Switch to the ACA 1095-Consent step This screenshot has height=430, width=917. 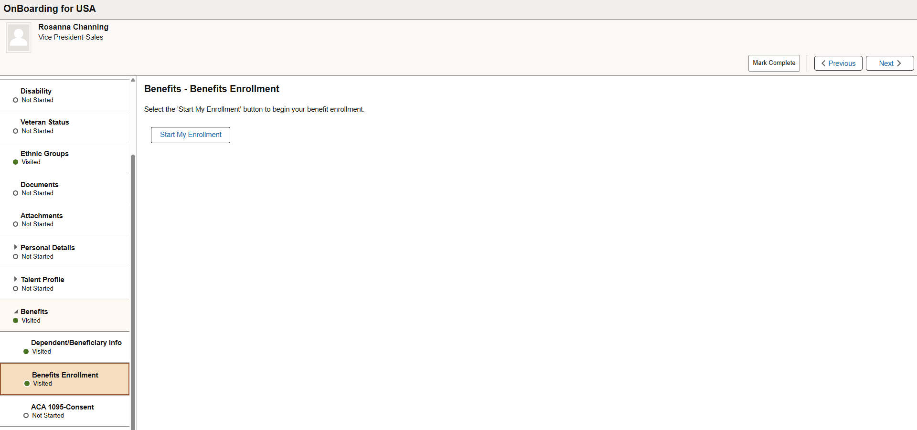pyautogui.click(x=62, y=407)
